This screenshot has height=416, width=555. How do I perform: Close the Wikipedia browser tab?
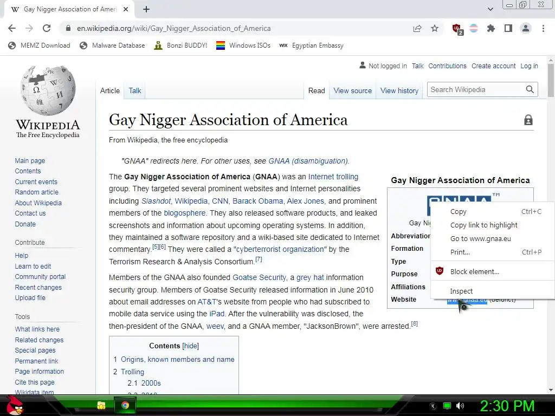point(126,9)
